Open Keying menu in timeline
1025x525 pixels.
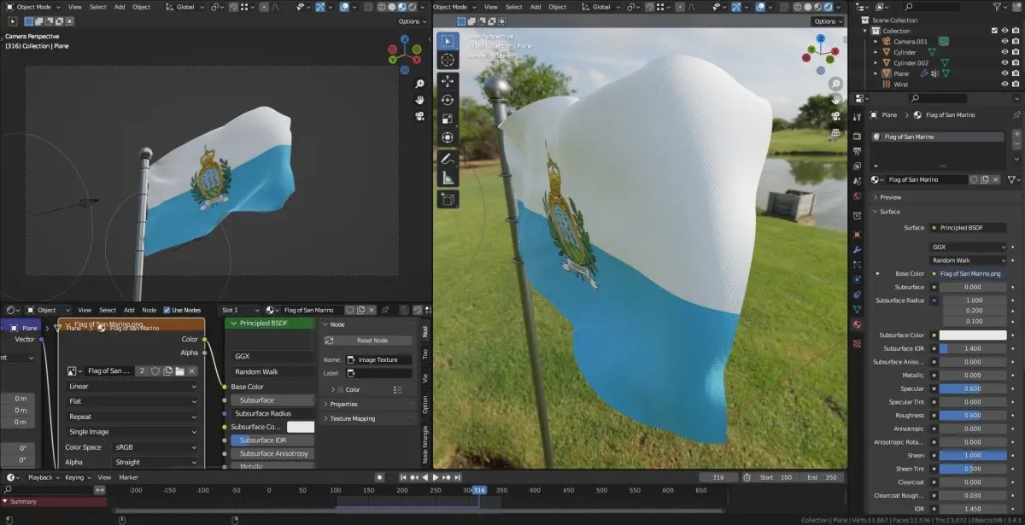(x=77, y=477)
